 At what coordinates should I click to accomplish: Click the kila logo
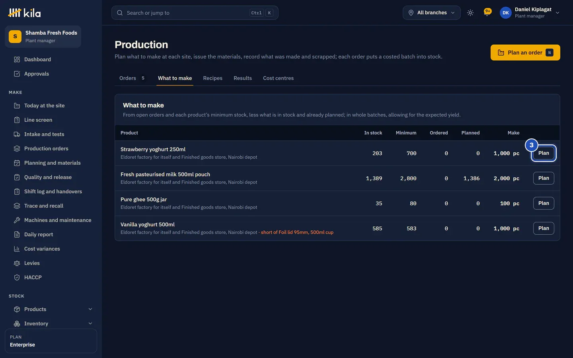coord(24,13)
